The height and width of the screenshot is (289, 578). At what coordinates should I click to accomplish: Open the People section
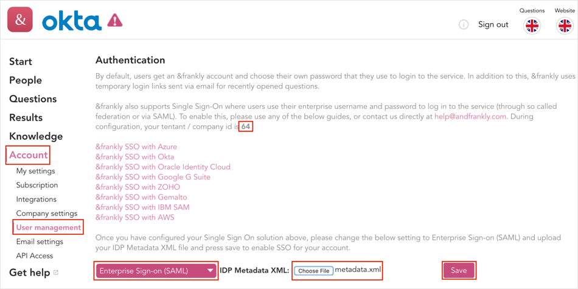(x=26, y=80)
